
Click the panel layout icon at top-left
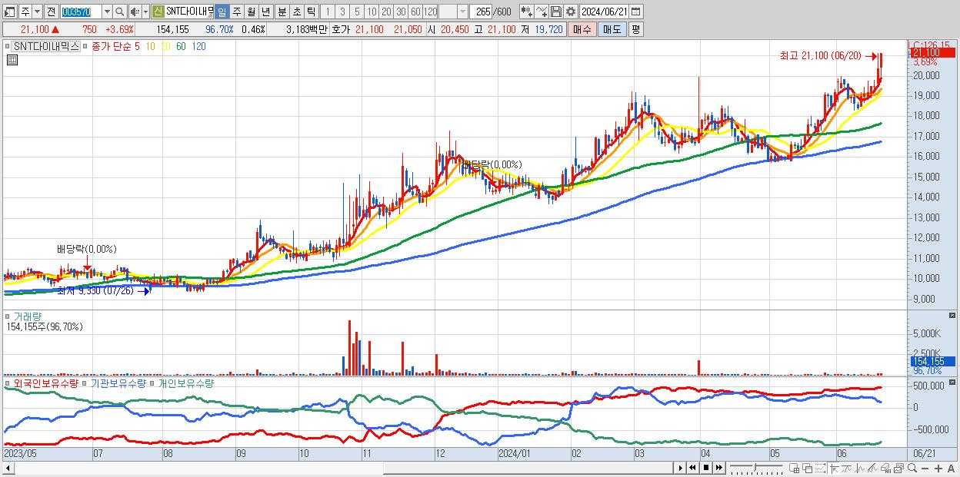[x=9, y=12]
